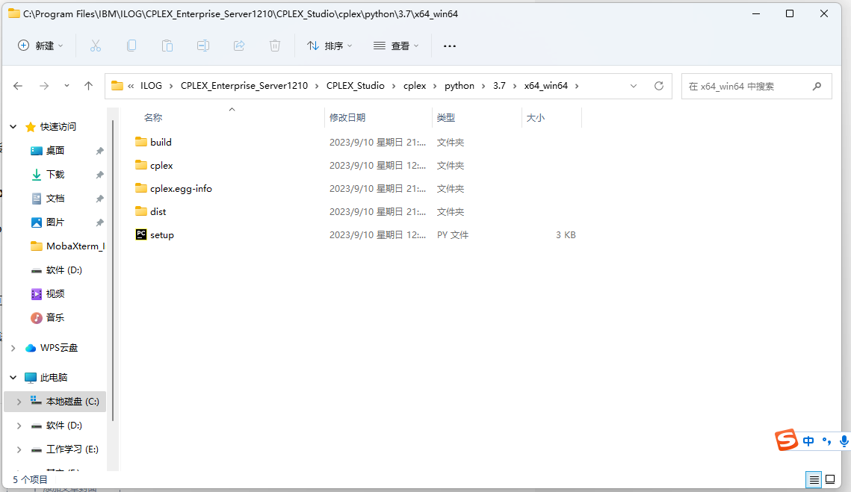
Task: Expand the WPS云盘 tree node
Action: [x=13, y=348]
